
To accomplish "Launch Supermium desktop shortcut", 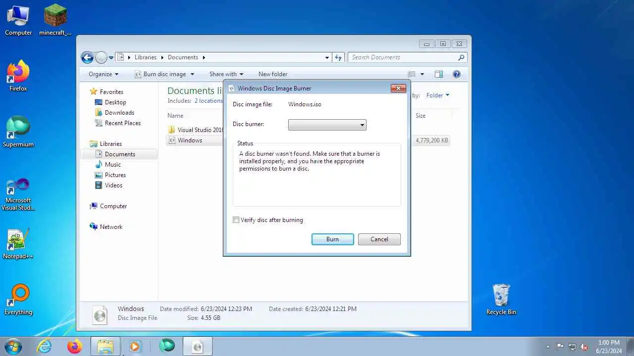I will 18,132.
